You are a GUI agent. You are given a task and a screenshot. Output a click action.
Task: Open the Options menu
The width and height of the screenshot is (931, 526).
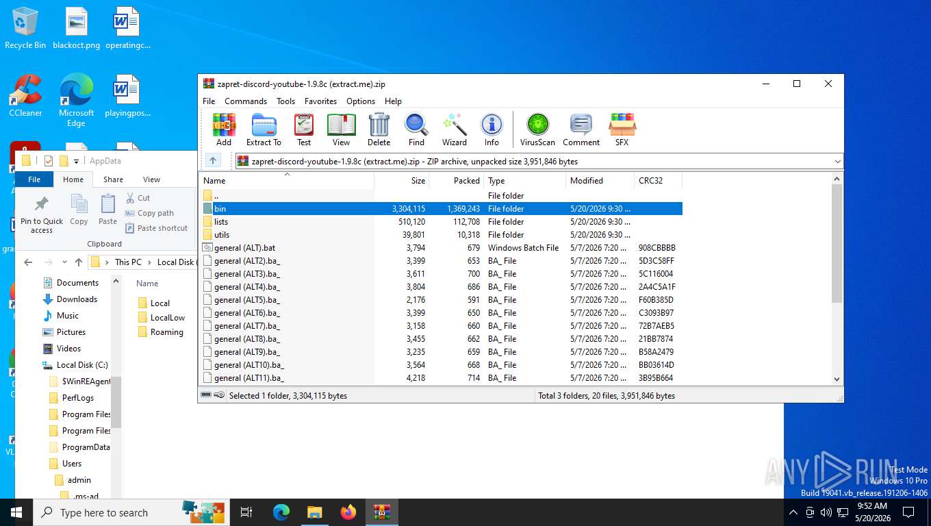[361, 101]
